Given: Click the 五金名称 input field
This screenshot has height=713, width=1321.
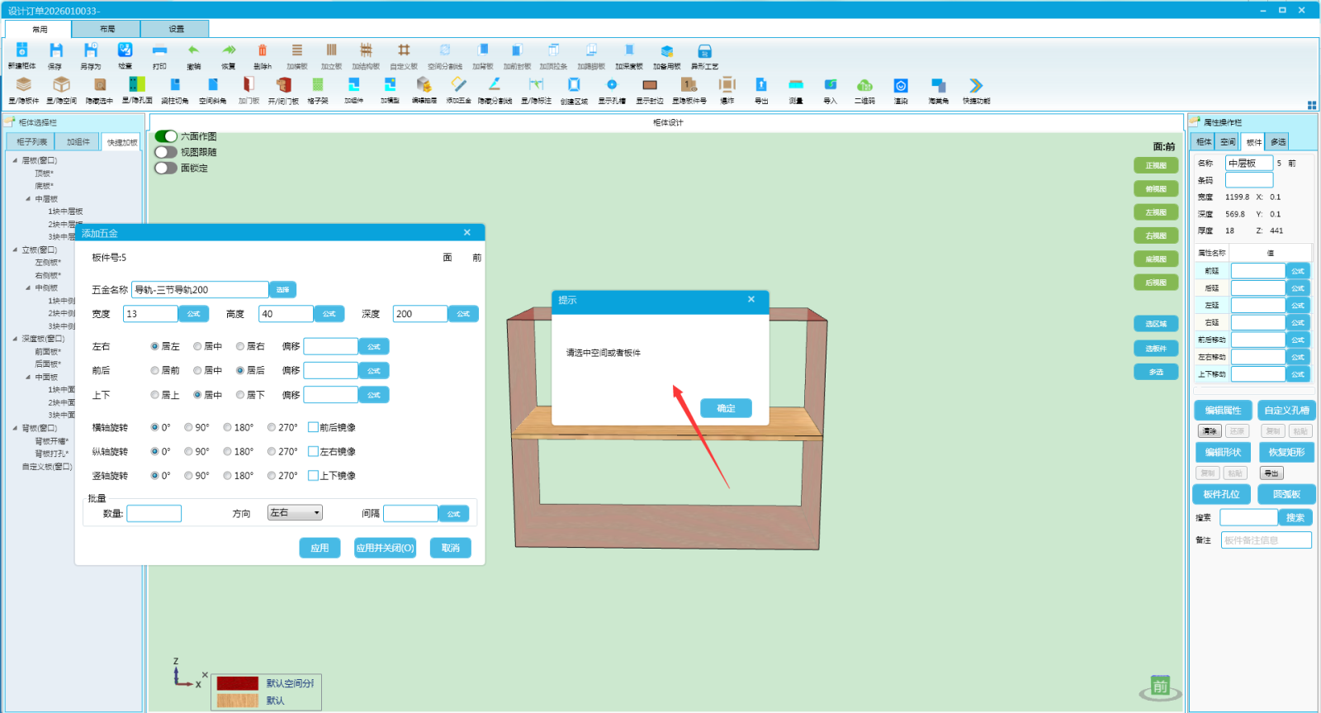Looking at the screenshot, I should pos(200,290).
